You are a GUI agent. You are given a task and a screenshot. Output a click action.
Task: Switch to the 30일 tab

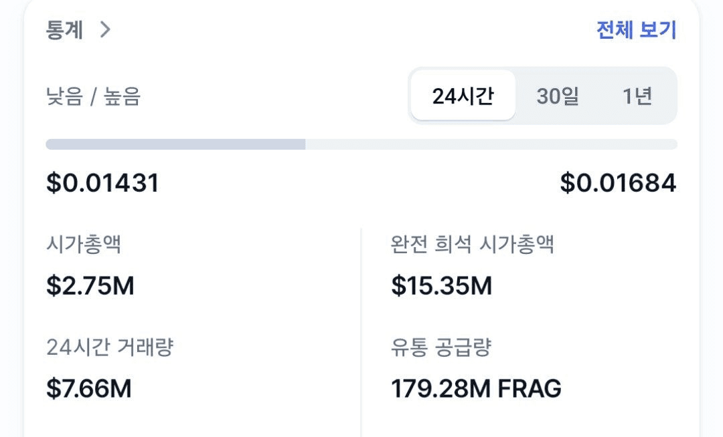tap(558, 96)
